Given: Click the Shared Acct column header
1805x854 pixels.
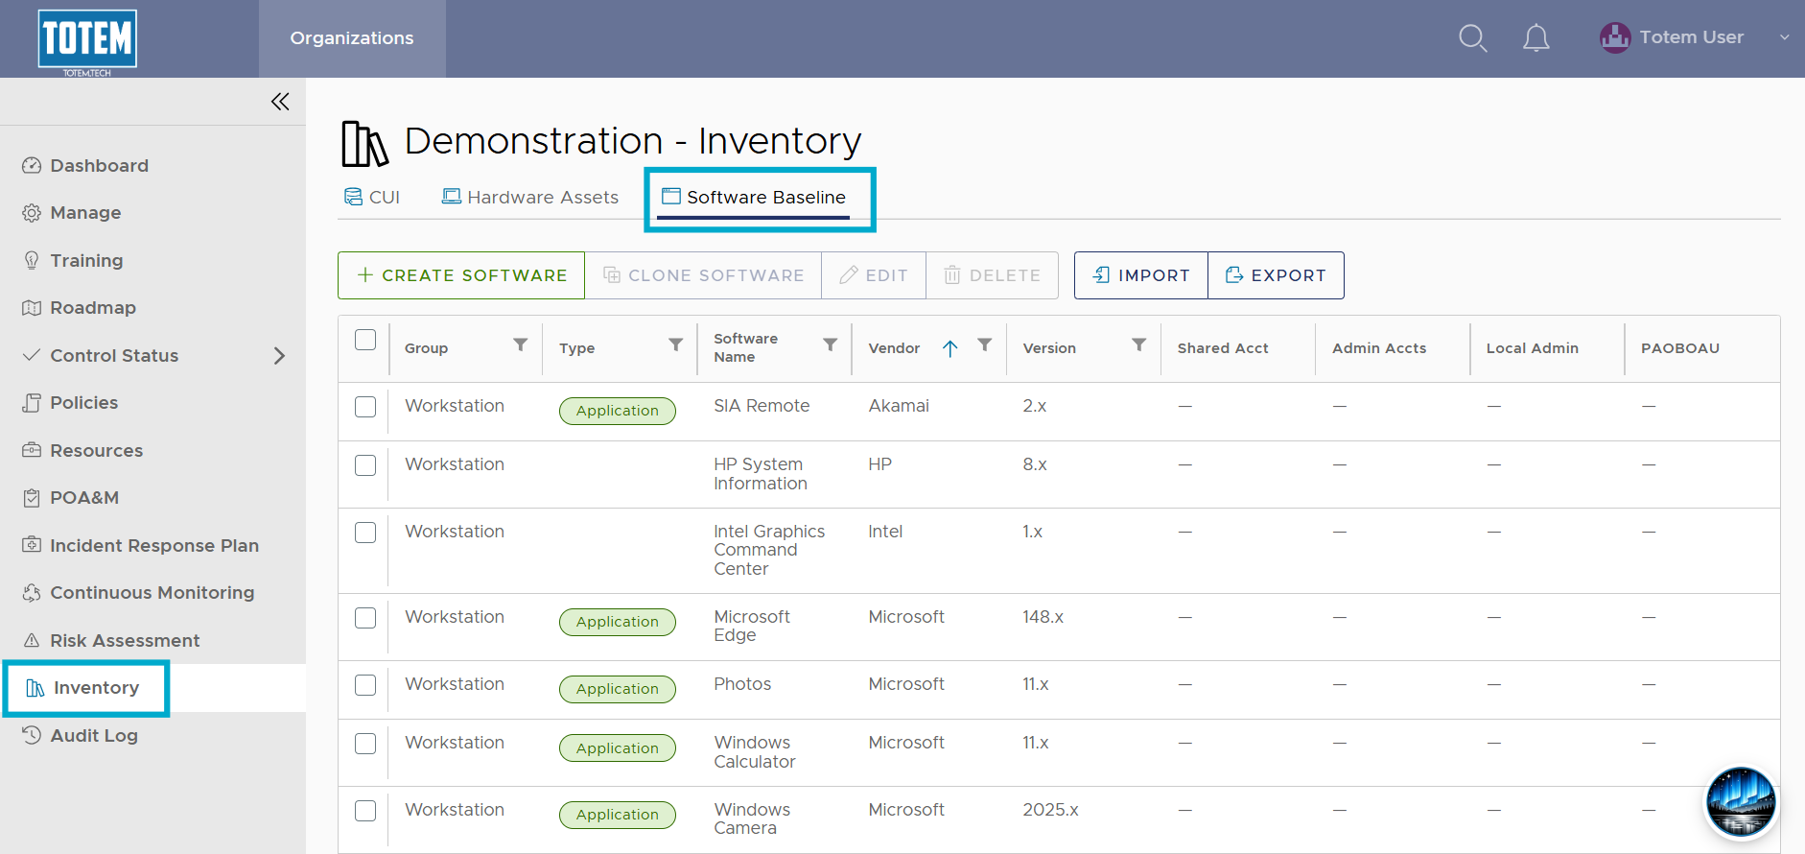Looking at the screenshot, I should coord(1223,348).
